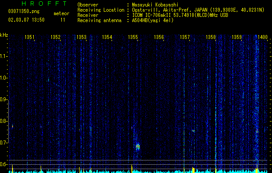272x173 pixels.
Task: Click the red echo spot below 1400
Action: [257, 131]
